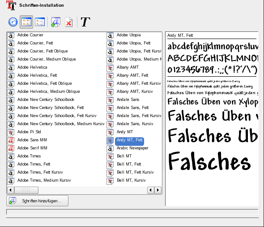Click the right arrow of the horizontal scrollbar

click(x=158, y=190)
